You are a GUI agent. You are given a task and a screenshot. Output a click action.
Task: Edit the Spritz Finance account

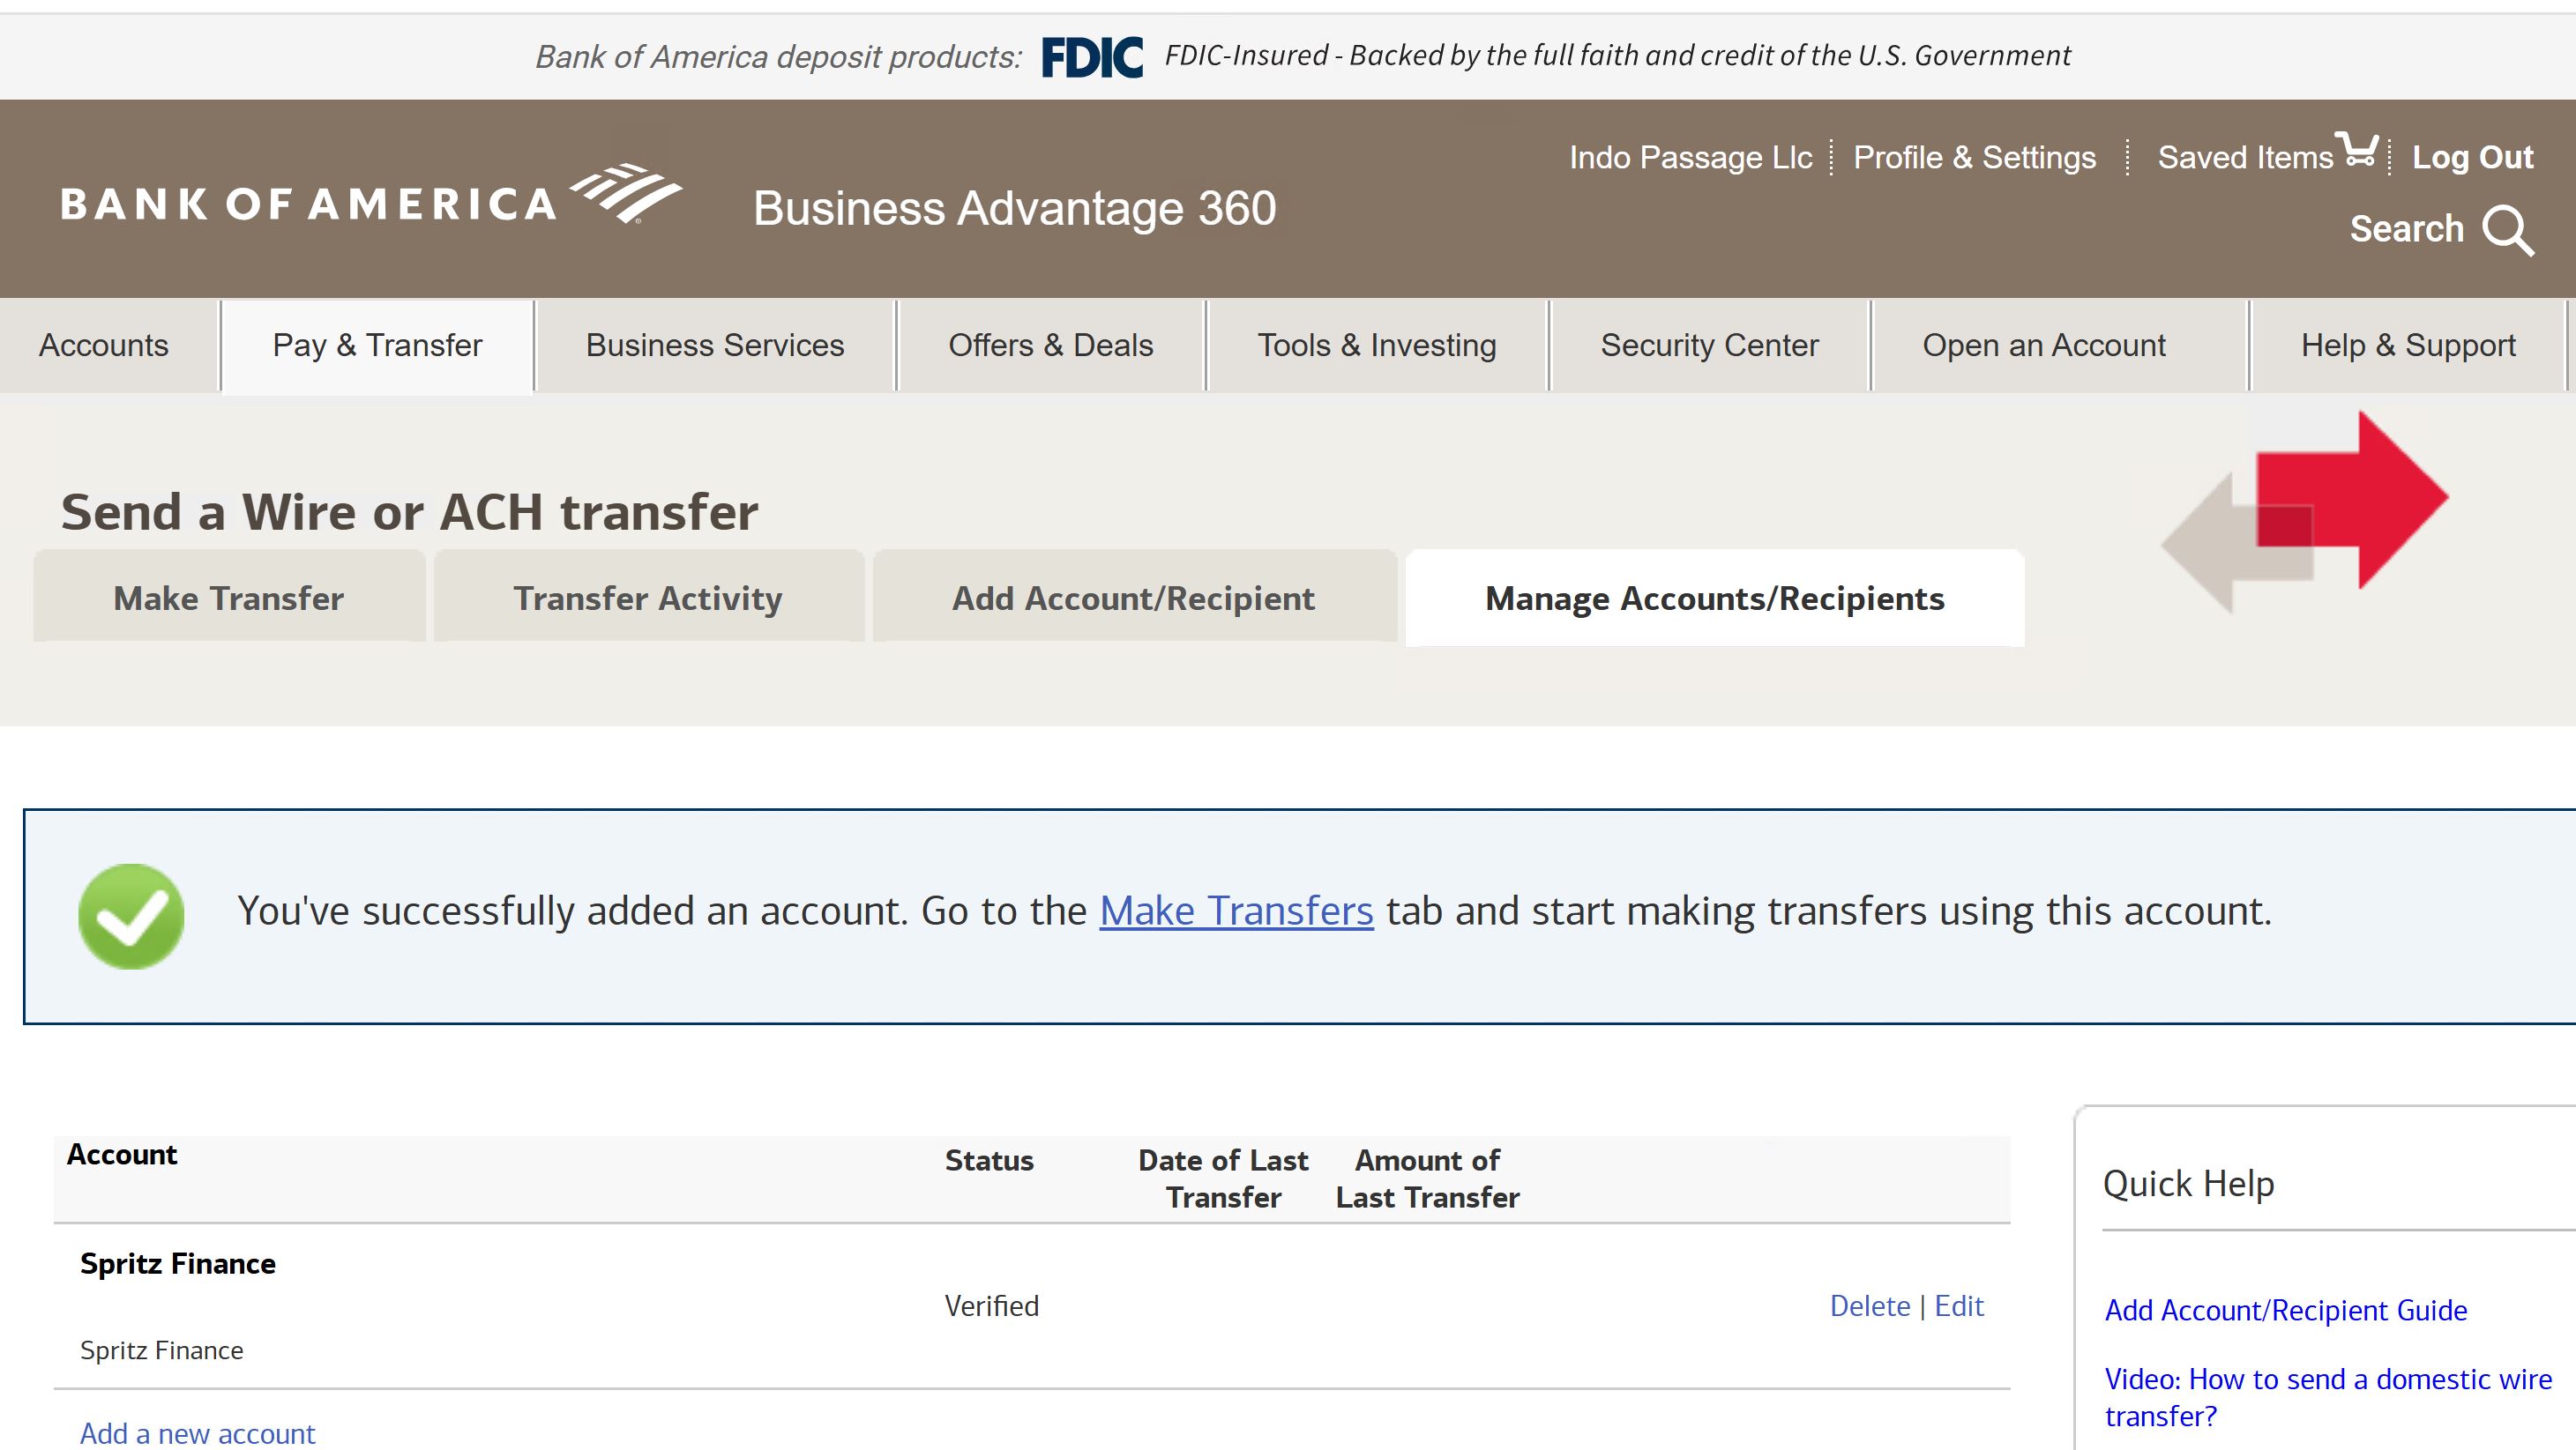1959,1306
